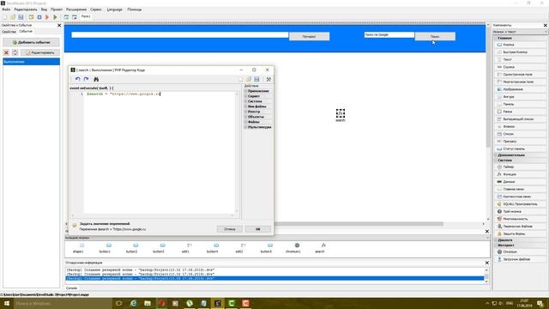Click the New project toolbar icon
This screenshot has height=309, width=549.
click(x=5, y=17)
